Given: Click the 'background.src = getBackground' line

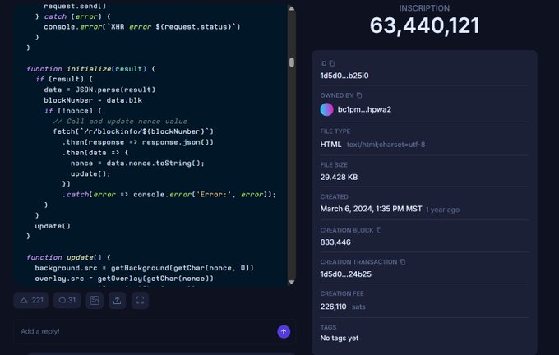Looking at the screenshot, I should click(144, 268).
